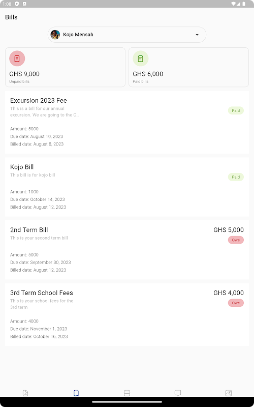
Task: Tap the Owe badge on 3rd Term School Fees
Action: click(236, 303)
